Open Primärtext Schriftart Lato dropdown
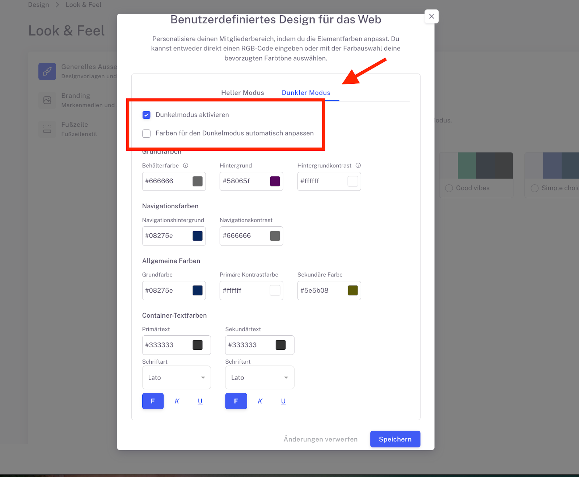This screenshot has height=477, width=579. pos(177,377)
